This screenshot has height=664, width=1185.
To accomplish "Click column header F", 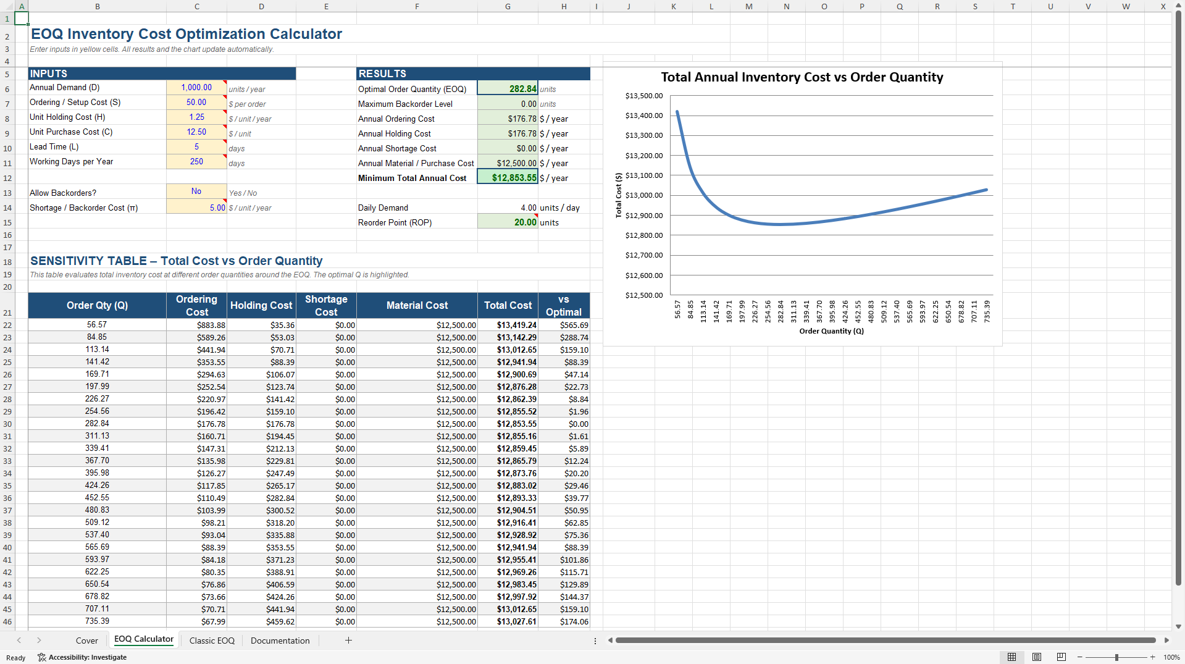I will (417, 6).
